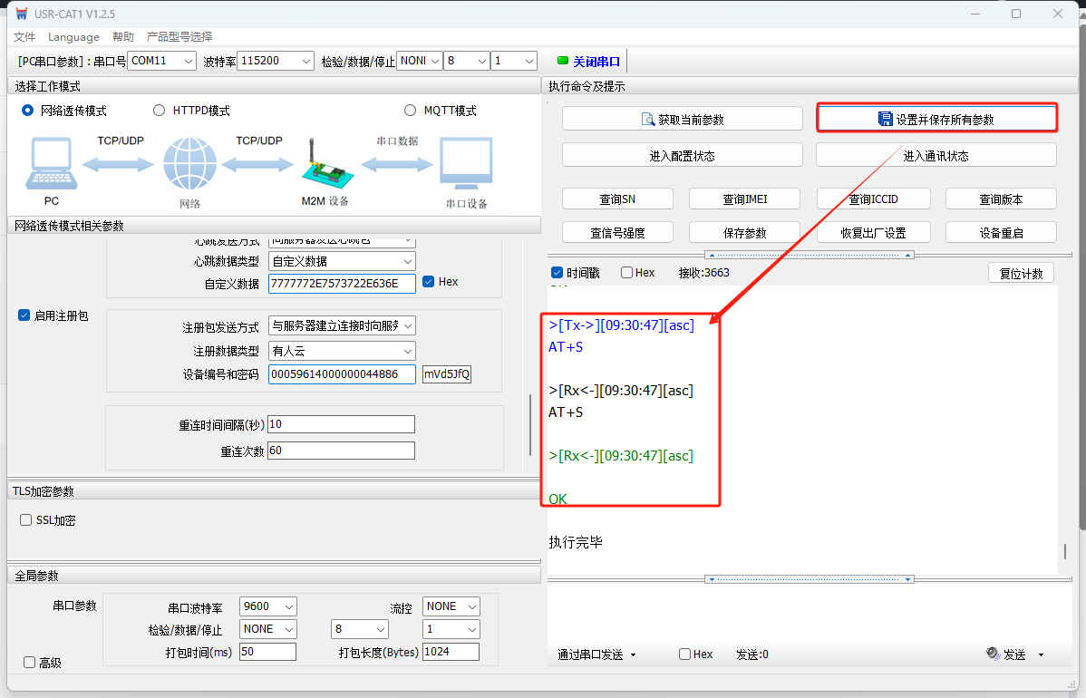Click the parameter panel vertical scrollbar

tap(531, 426)
